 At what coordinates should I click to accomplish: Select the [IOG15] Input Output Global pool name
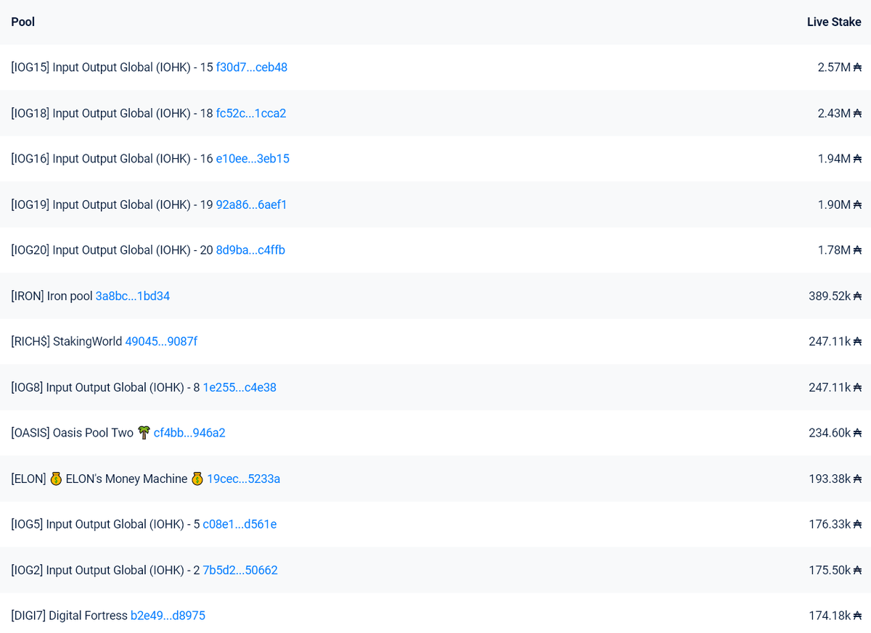tap(112, 67)
